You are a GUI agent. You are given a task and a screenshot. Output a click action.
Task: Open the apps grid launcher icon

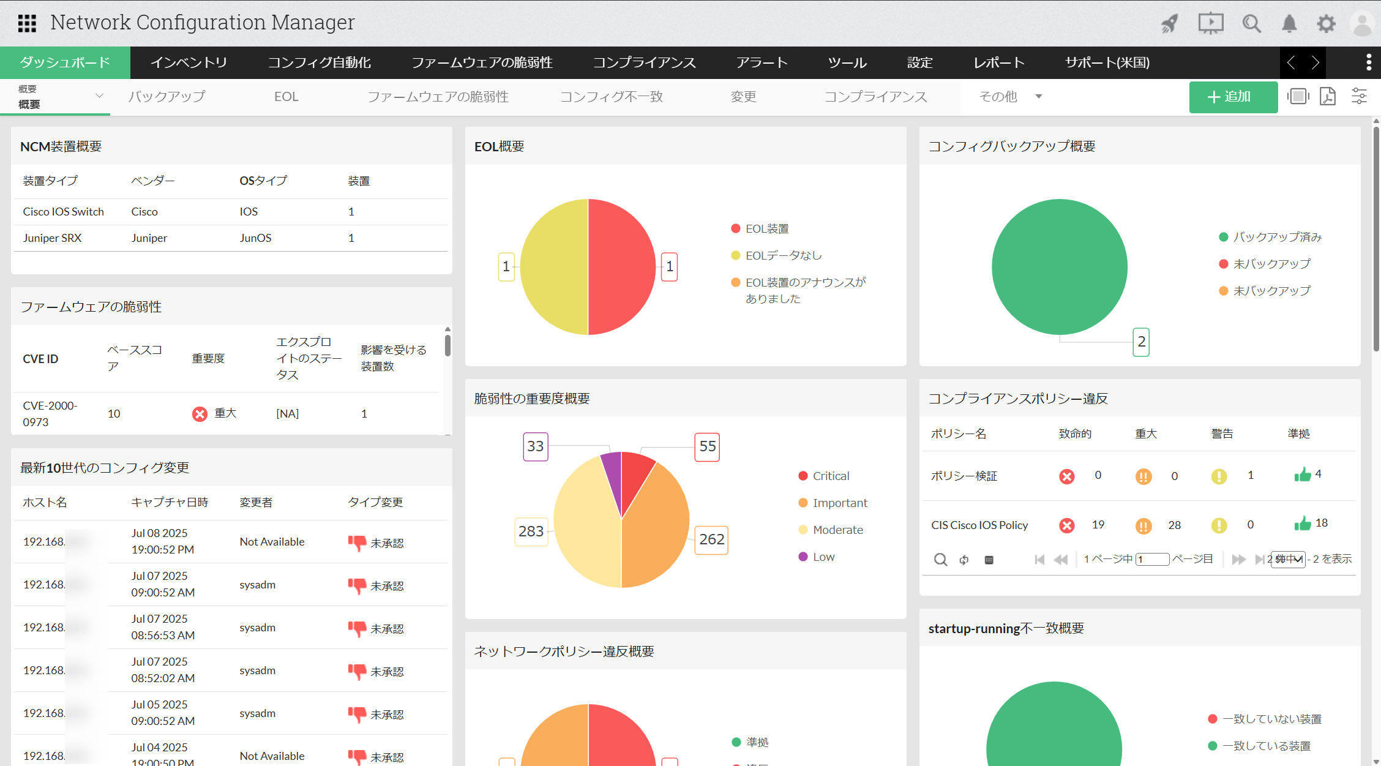(27, 23)
